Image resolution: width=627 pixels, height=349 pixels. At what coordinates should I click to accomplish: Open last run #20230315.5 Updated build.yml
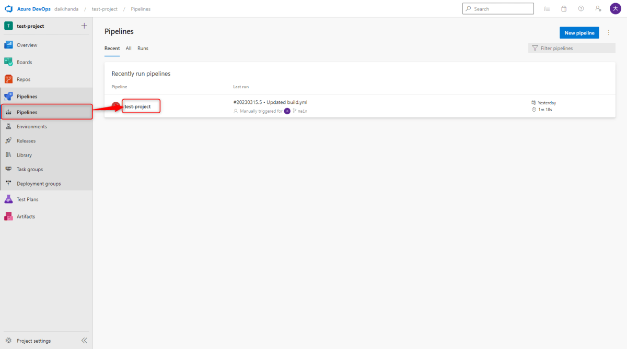coord(270,102)
